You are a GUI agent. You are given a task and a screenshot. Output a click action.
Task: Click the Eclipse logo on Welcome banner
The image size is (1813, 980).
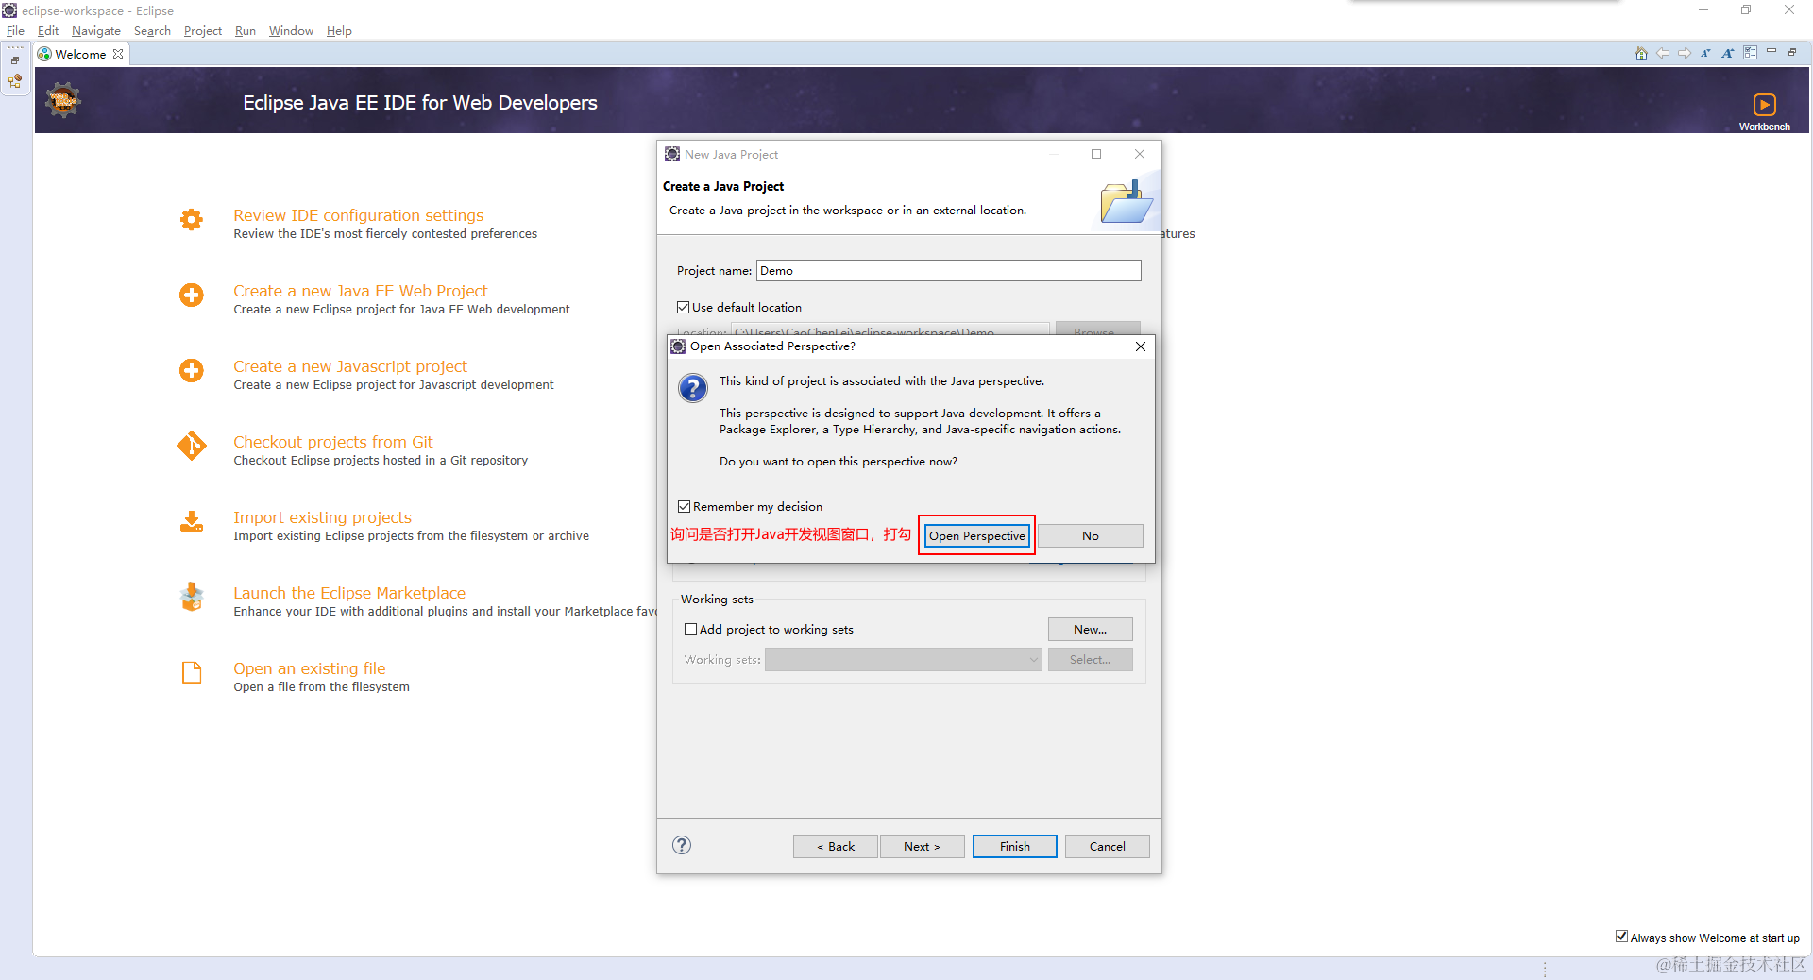(63, 100)
